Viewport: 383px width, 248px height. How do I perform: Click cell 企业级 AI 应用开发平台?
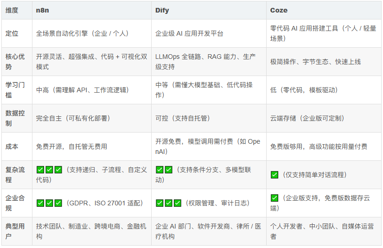[209, 33]
